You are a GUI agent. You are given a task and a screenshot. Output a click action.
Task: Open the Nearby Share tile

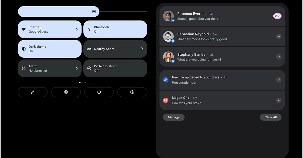click(x=115, y=49)
